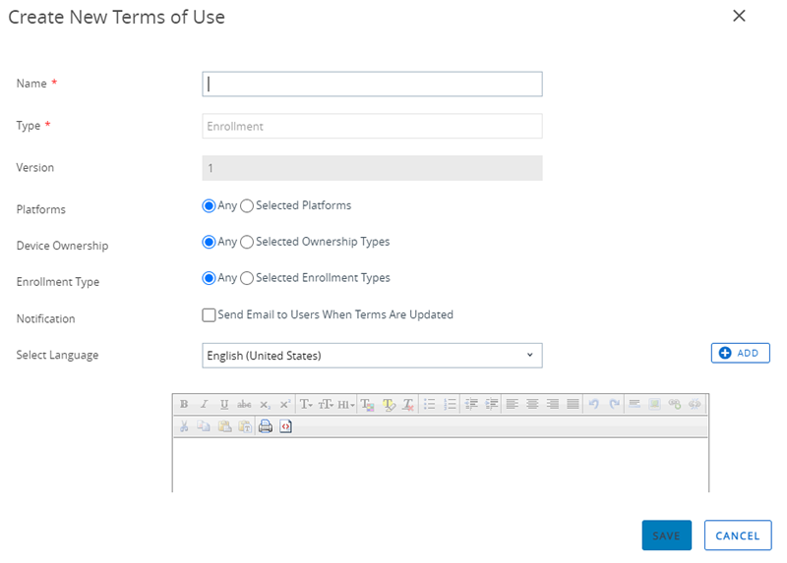Toggle bold formatting in the editor
The width and height of the screenshot is (787, 563).
coord(184,404)
